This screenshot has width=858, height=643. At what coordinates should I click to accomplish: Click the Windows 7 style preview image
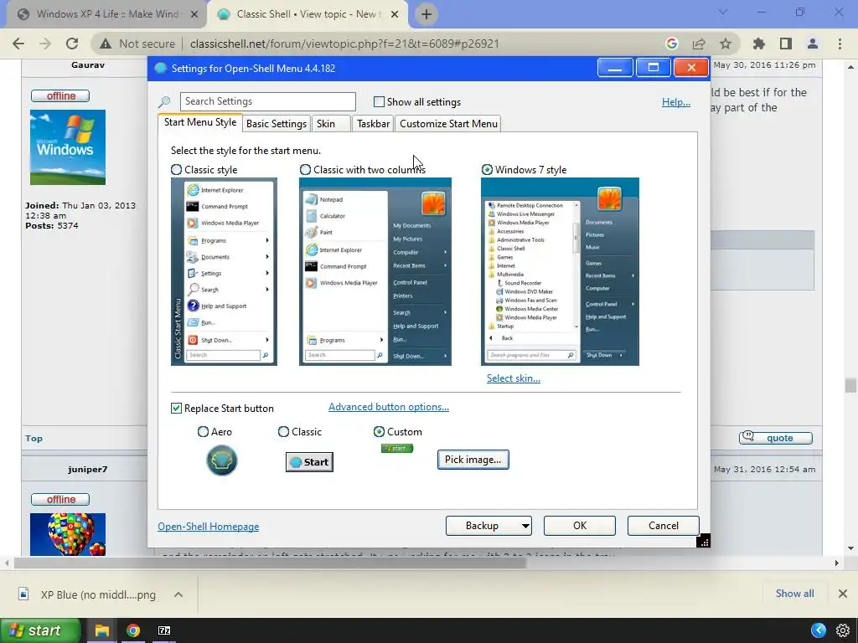coord(560,272)
